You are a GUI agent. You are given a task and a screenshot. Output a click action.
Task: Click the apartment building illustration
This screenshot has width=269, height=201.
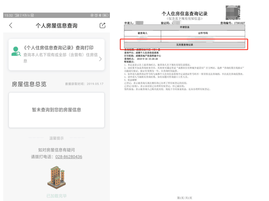pos(57,178)
